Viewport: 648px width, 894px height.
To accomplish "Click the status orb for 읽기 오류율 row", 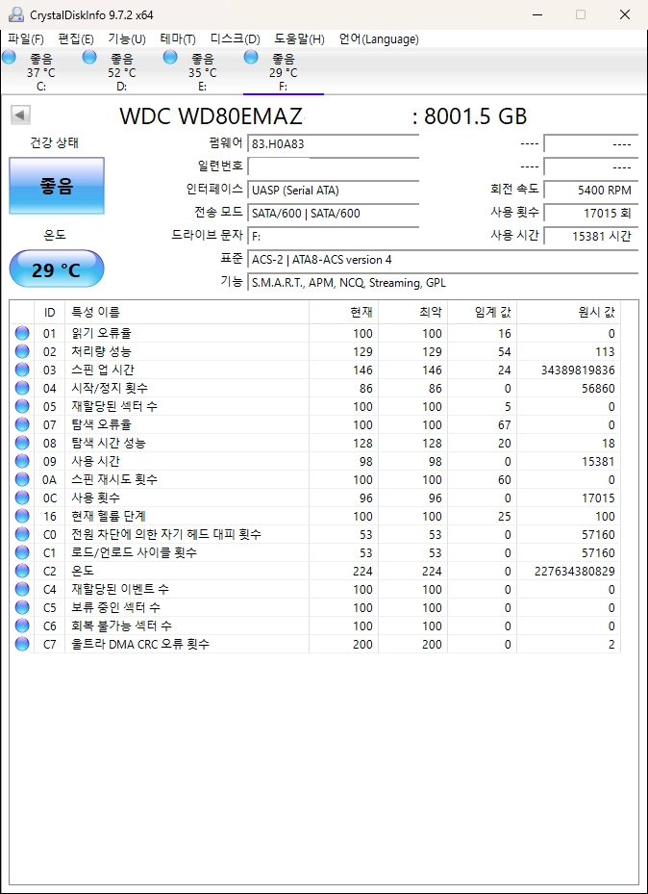I will pyautogui.click(x=22, y=333).
